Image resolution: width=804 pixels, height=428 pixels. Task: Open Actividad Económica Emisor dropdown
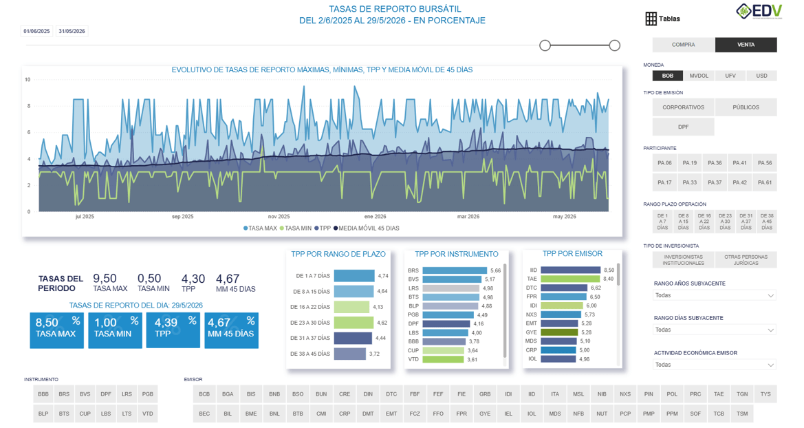715,365
